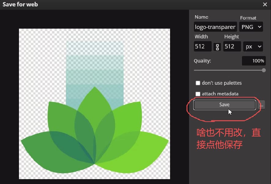Click the Save button

[225, 105]
